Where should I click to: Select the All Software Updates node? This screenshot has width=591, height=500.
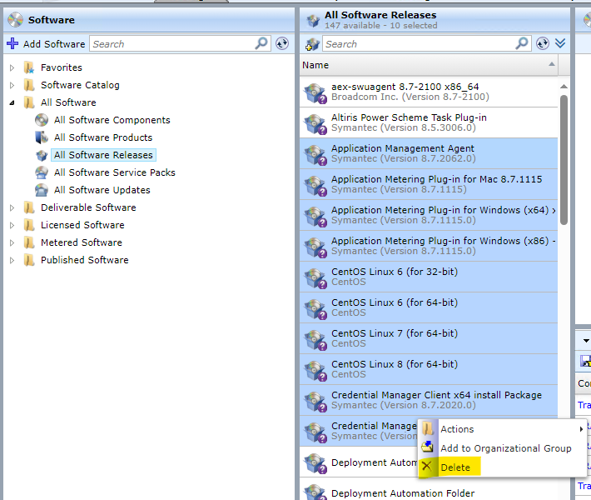(102, 190)
